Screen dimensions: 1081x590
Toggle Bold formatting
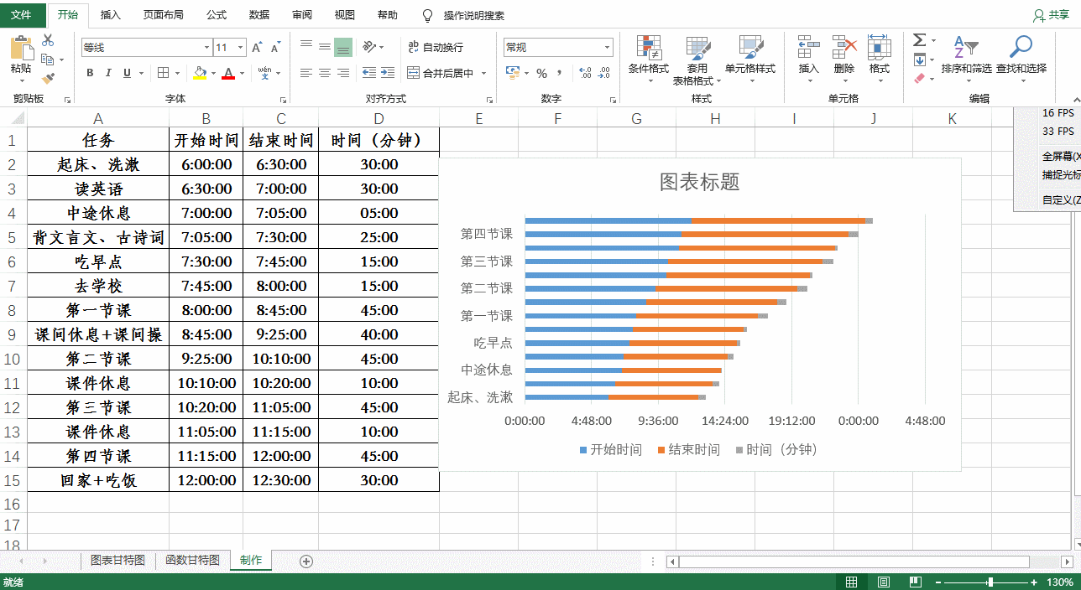click(x=90, y=73)
